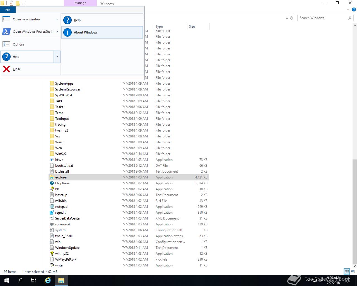Switch to Large icons view button

pos(353,271)
